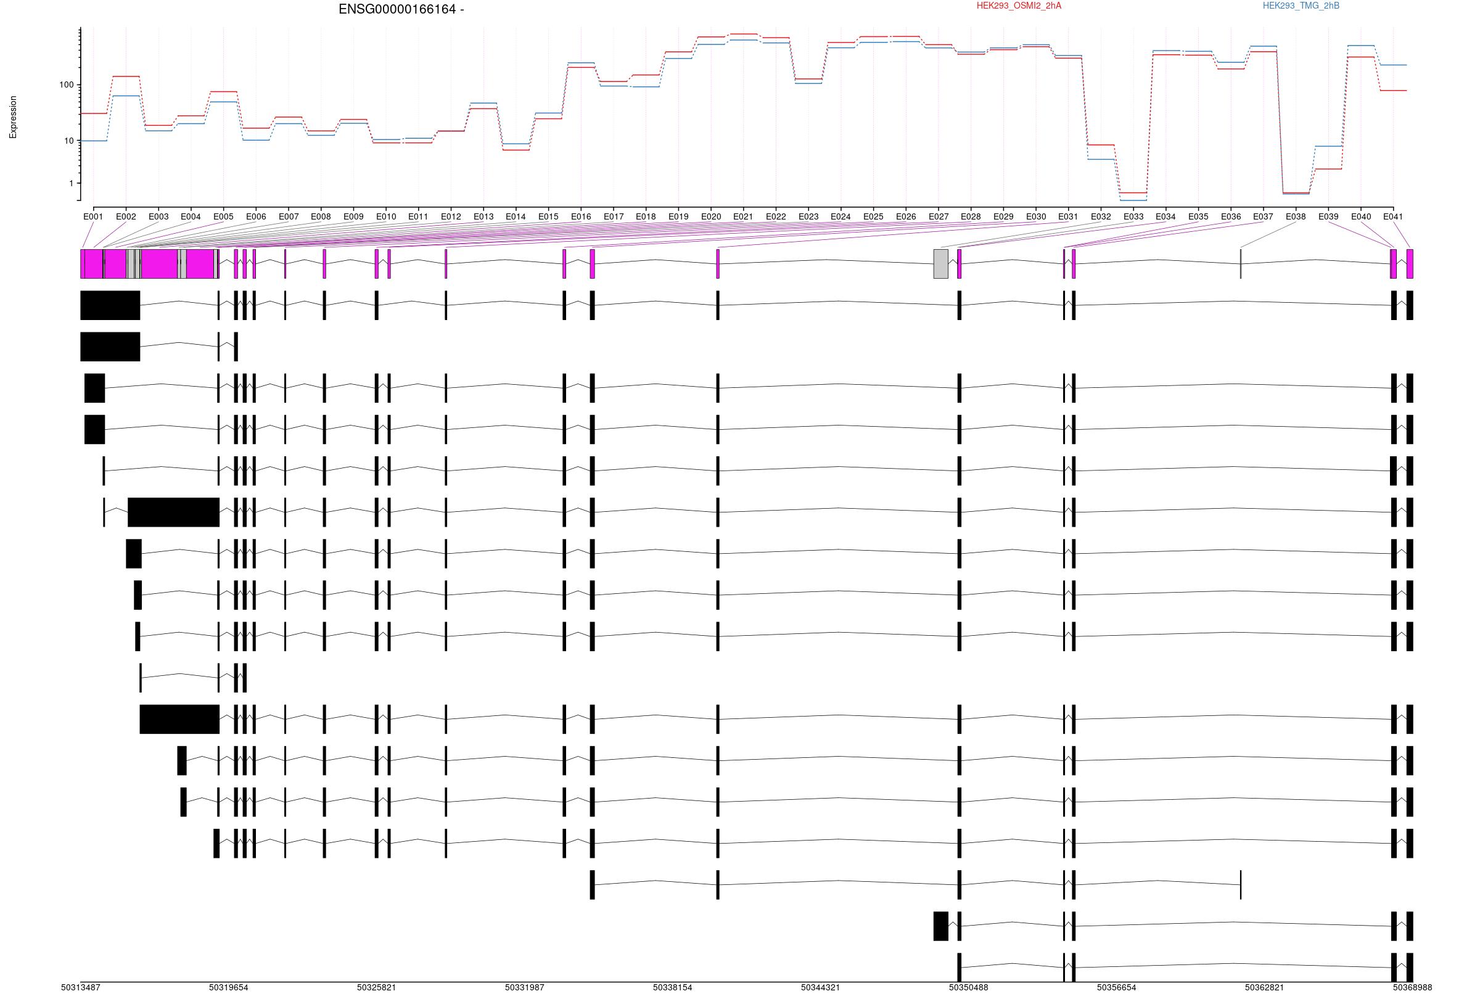
Task: Select exon bin label E001
Action: [x=93, y=216]
